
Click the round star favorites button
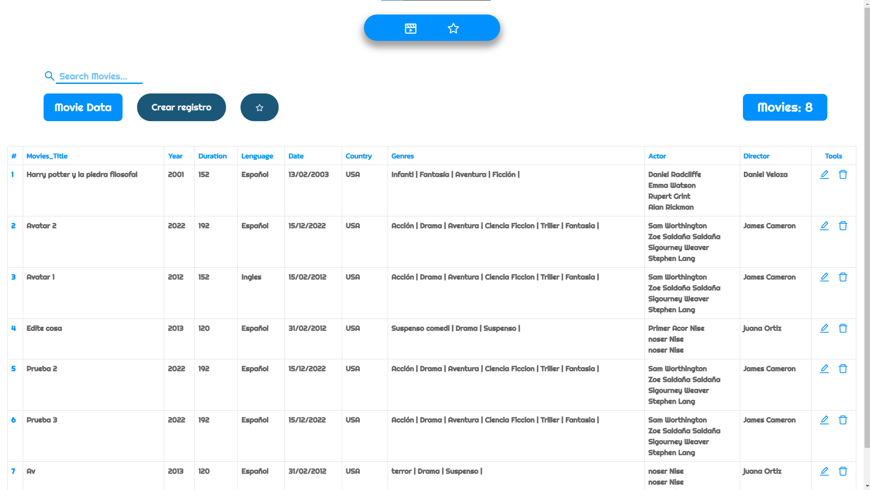click(260, 108)
